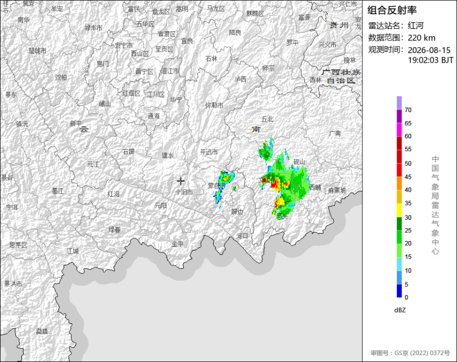457x362 pixels.
Task: Click the black cross radar station marker
Action: pos(181,181)
